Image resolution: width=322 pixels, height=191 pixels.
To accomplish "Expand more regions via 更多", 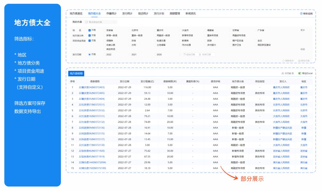I will (303, 30).
